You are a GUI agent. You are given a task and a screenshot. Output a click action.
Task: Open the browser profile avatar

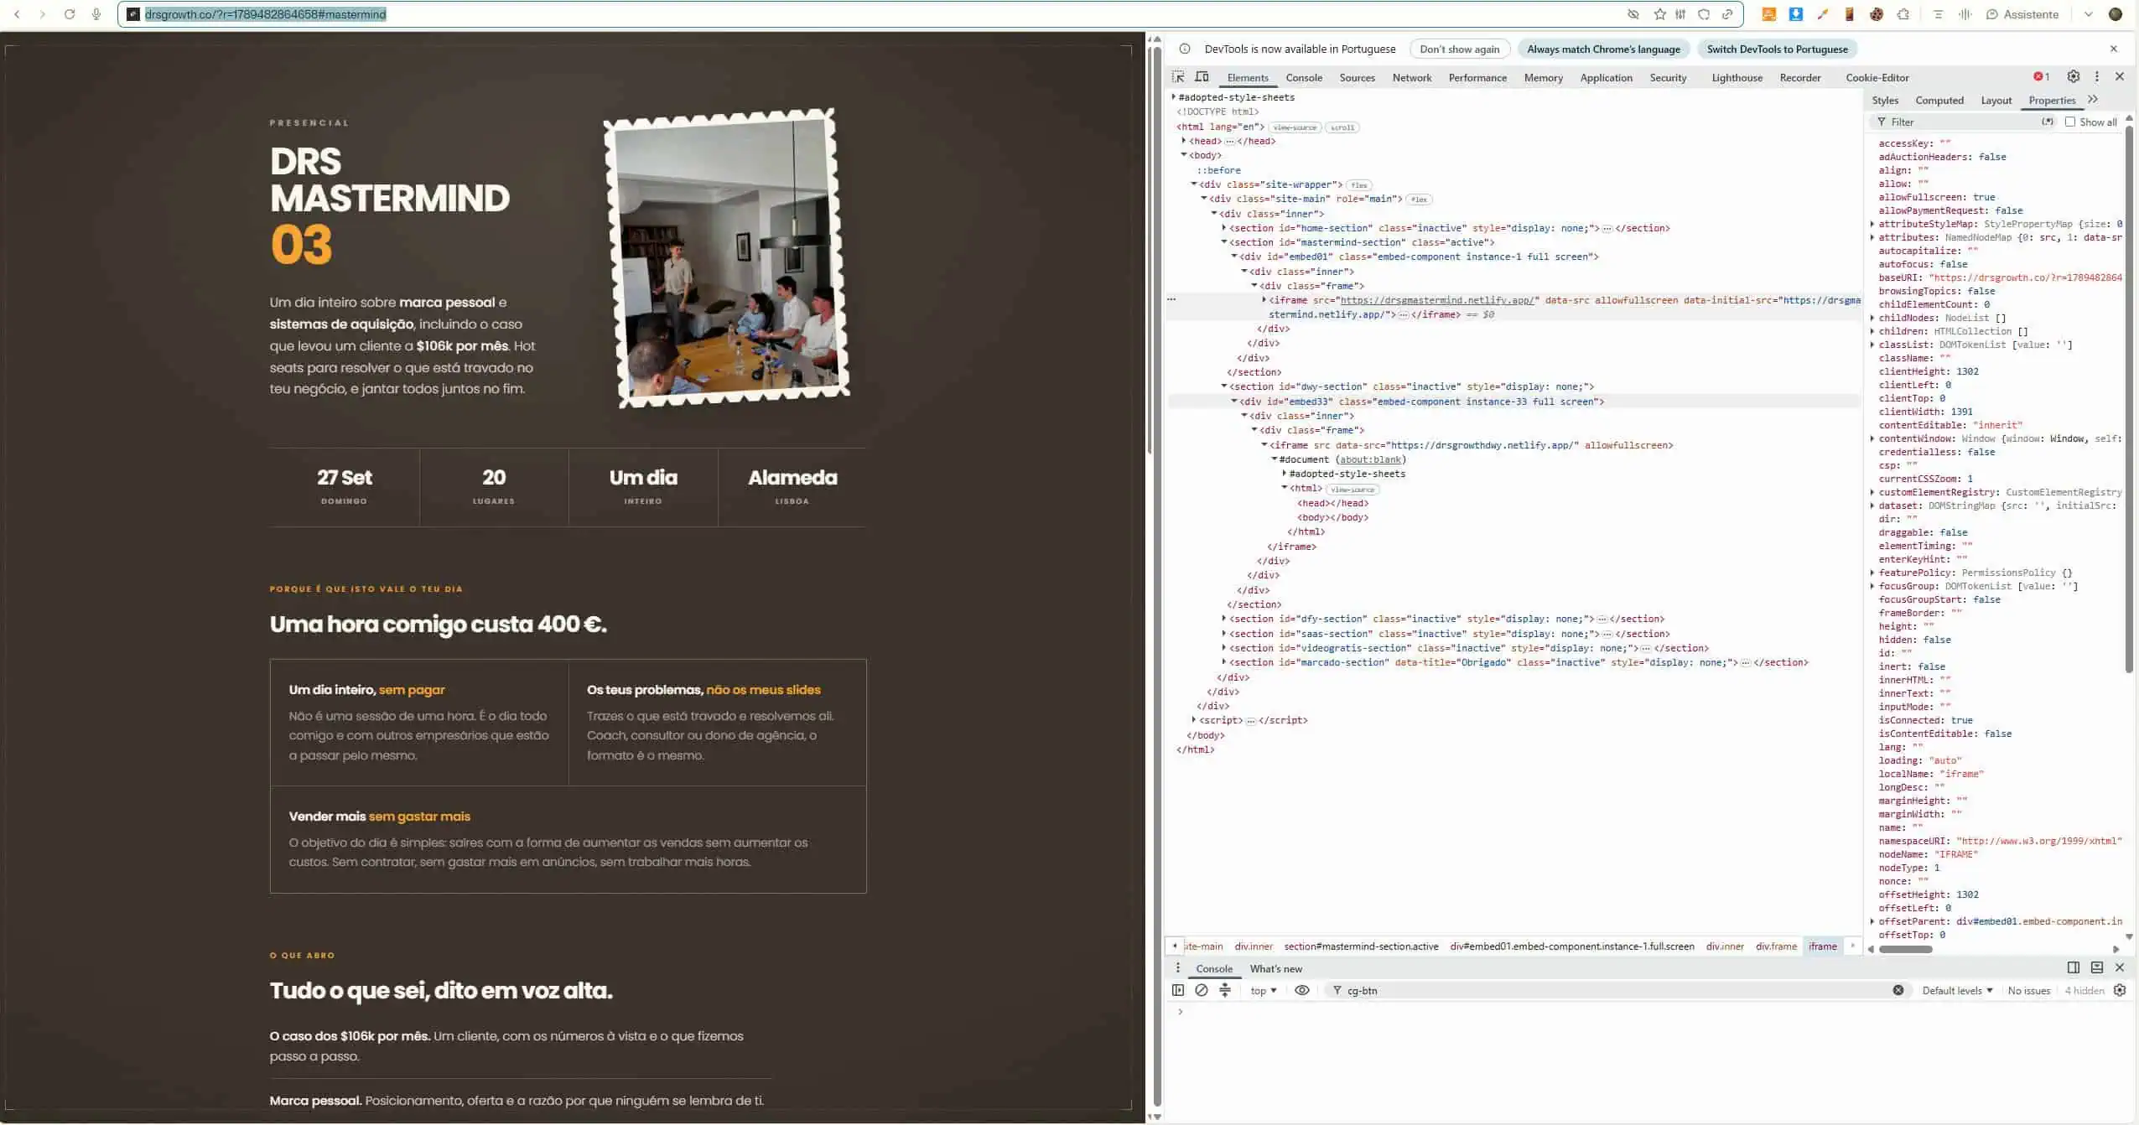[x=2116, y=14]
